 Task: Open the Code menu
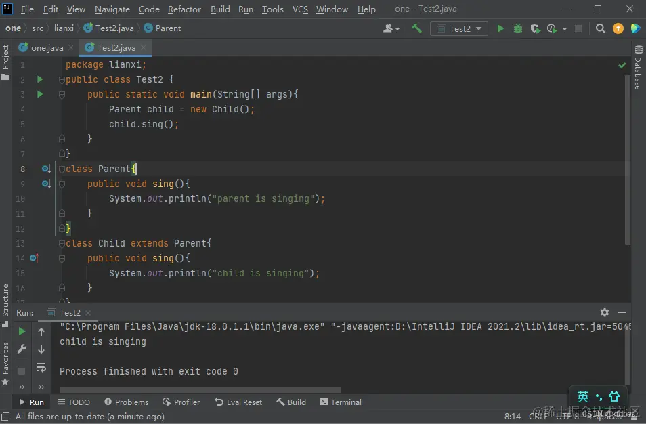tap(149, 9)
